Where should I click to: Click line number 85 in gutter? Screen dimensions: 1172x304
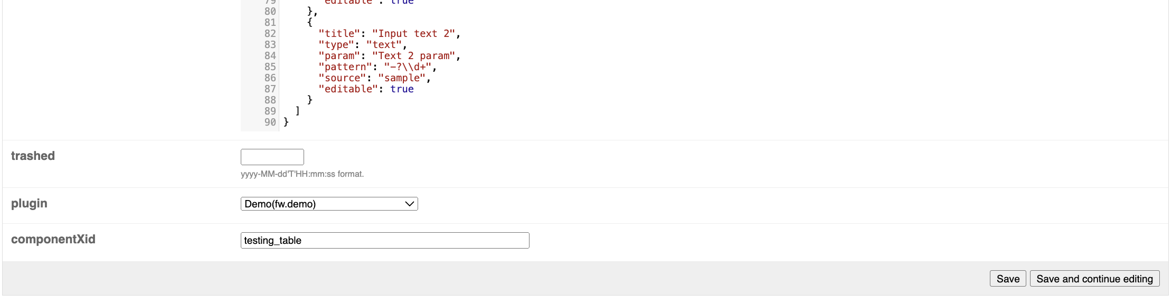click(x=270, y=66)
